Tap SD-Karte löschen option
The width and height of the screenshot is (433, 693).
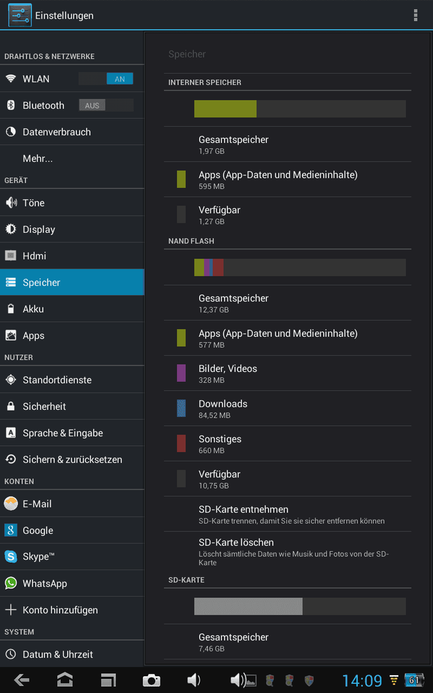pos(287,551)
